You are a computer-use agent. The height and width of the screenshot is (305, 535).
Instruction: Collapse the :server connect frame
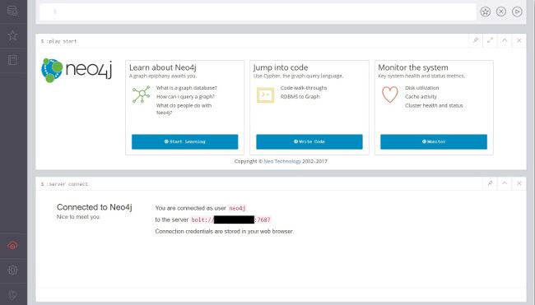point(505,183)
